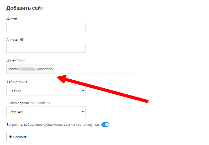Click the plus icon on the Добавить button

pyautogui.click(x=11, y=137)
